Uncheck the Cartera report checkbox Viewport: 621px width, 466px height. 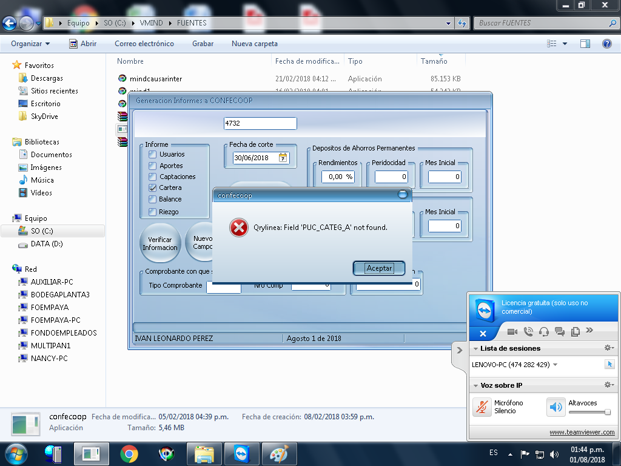(153, 187)
